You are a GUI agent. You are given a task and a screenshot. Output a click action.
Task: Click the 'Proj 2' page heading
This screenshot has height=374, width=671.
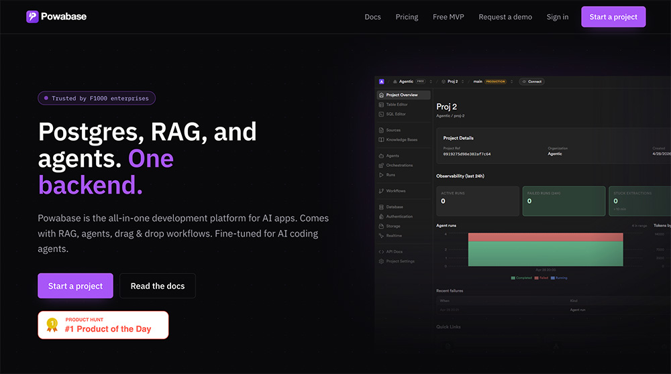(x=446, y=107)
